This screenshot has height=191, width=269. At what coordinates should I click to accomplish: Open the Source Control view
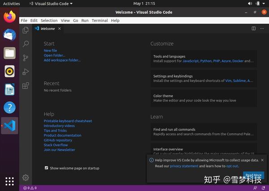click(26, 58)
